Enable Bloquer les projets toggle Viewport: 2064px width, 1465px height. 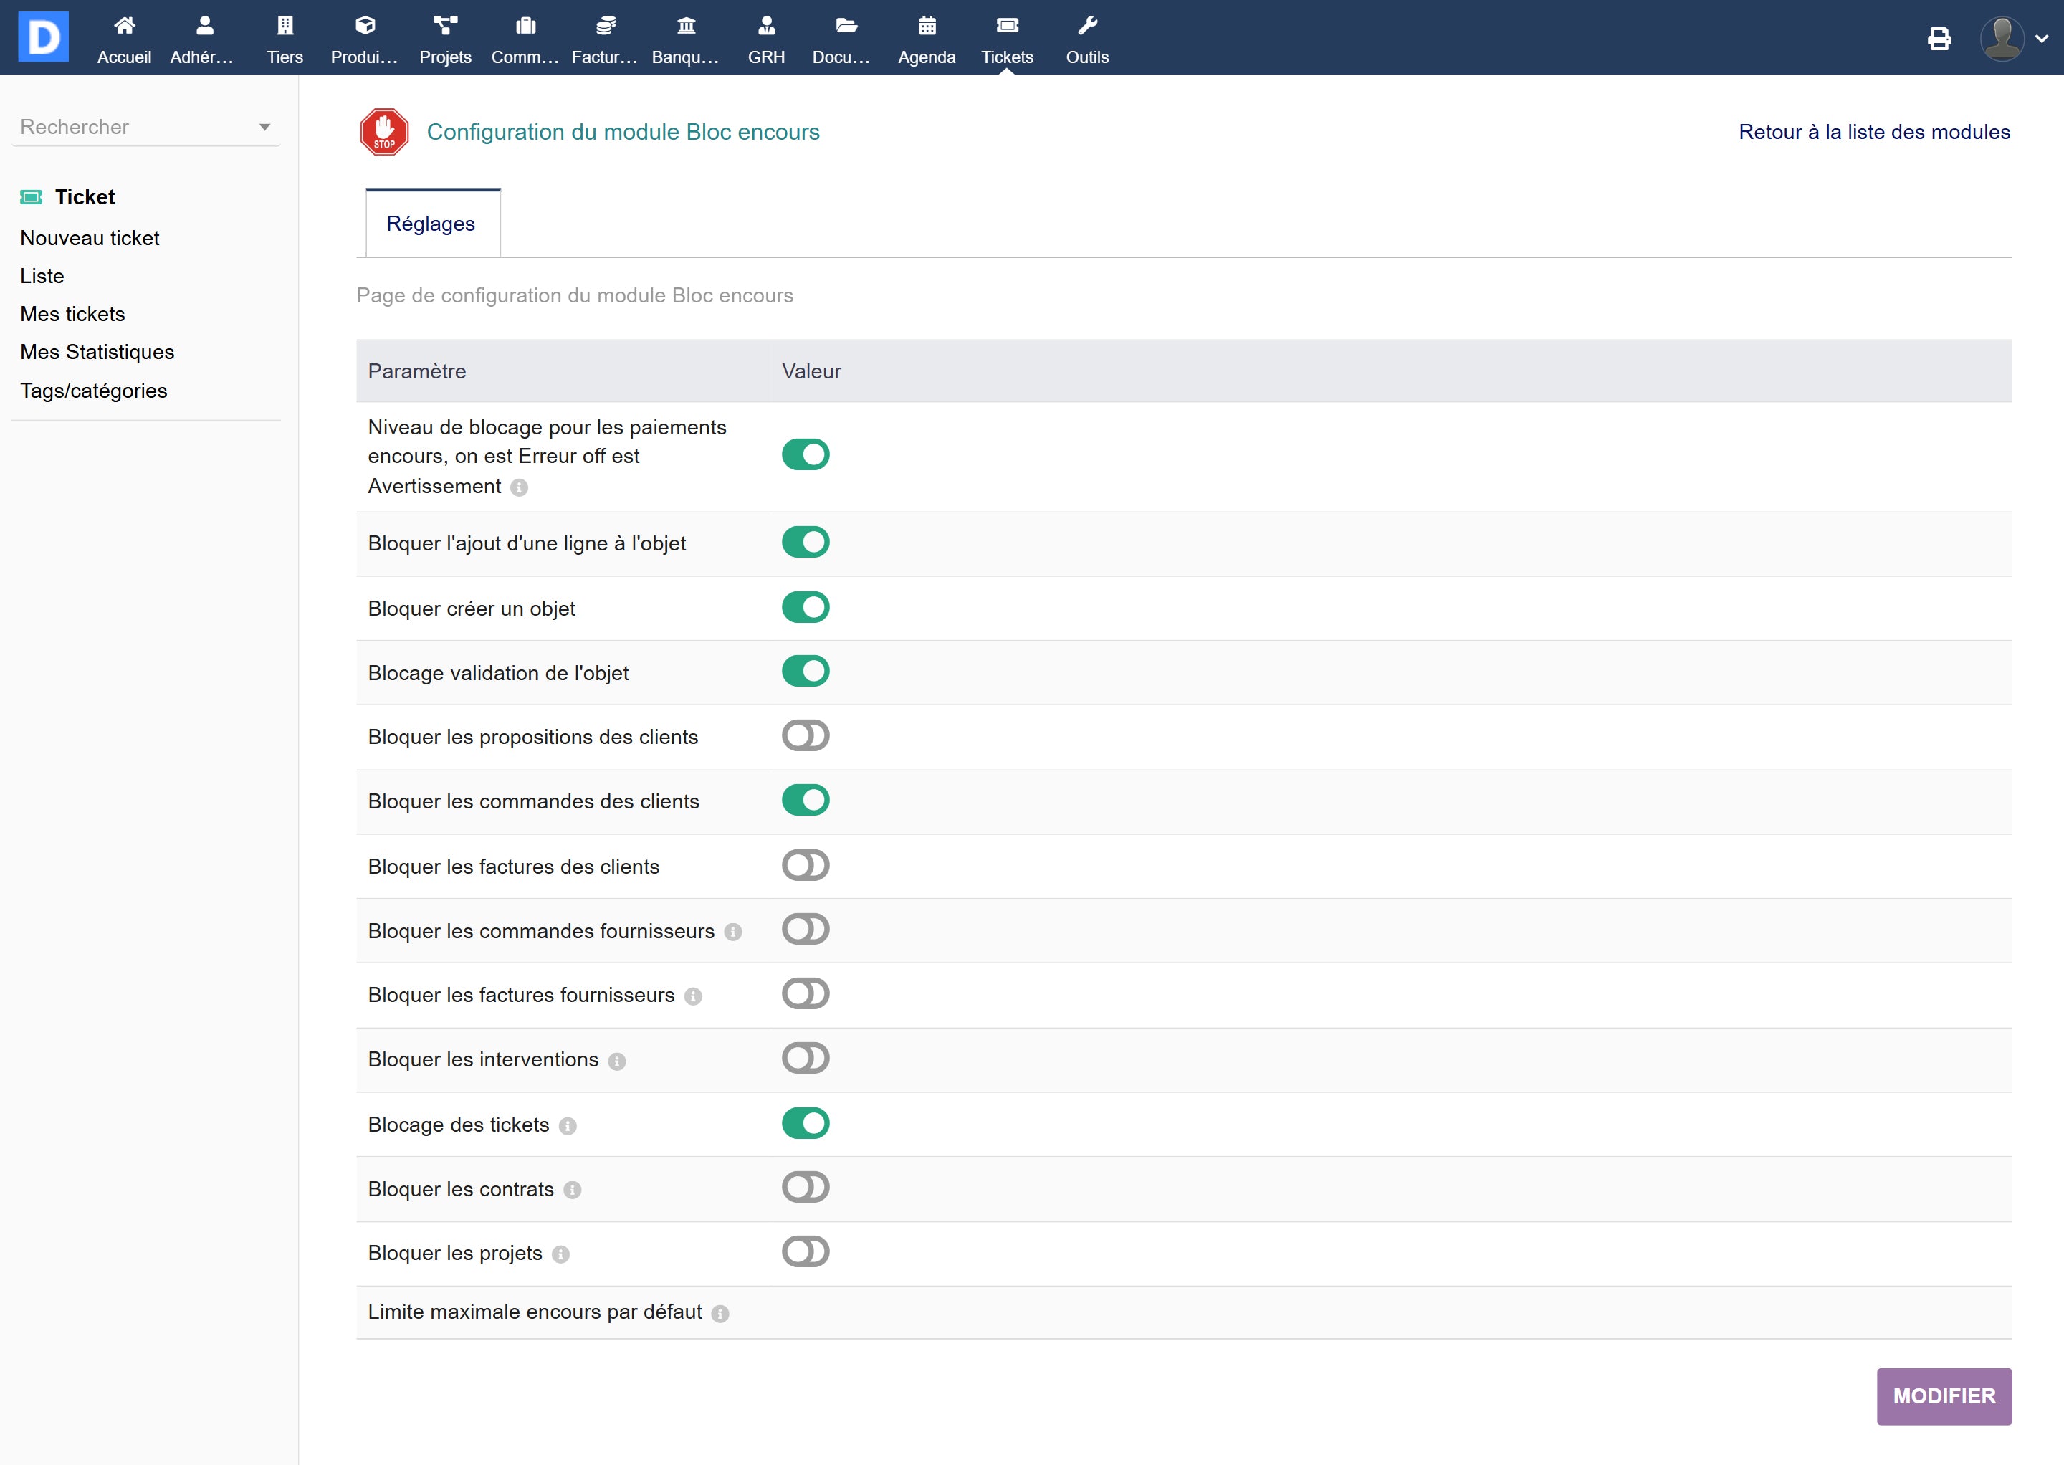point(805,1252)
